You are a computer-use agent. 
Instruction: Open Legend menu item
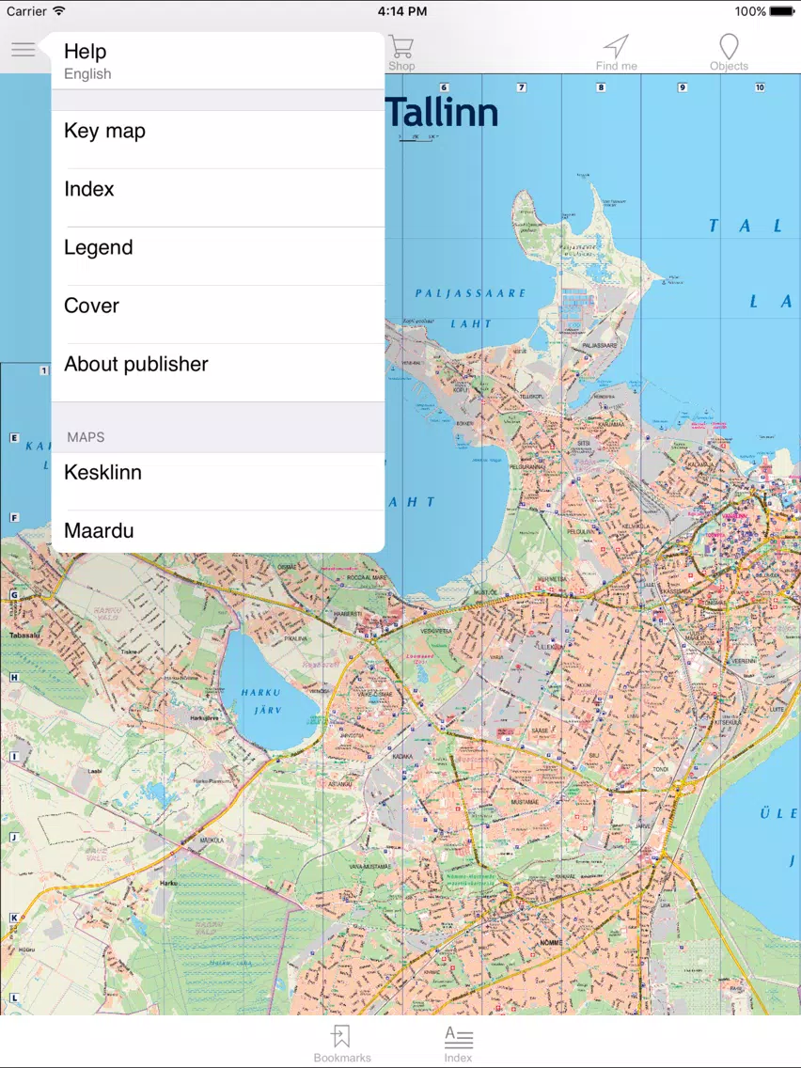[x=218, y=256]
